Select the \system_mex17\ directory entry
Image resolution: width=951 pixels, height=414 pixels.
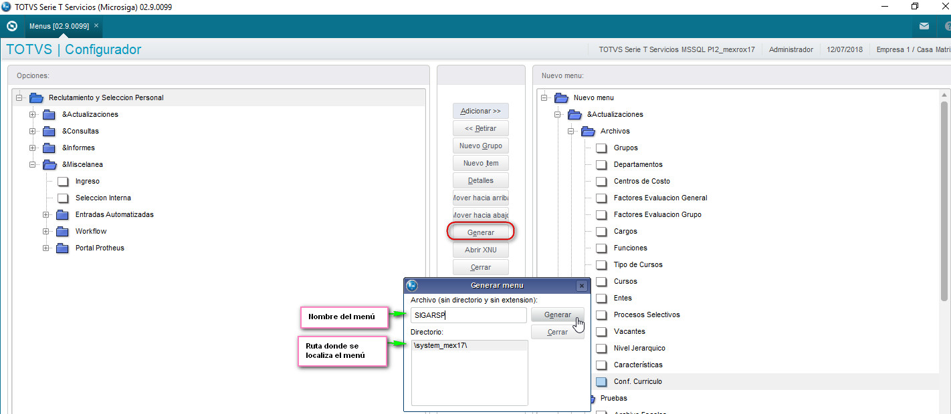(469, 345)
